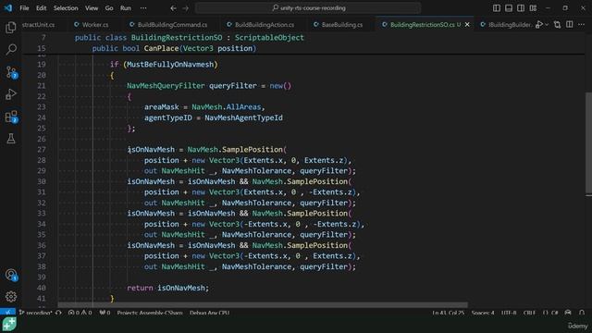Open the Source Control view

pyautogui.click(x=11, y=72)
